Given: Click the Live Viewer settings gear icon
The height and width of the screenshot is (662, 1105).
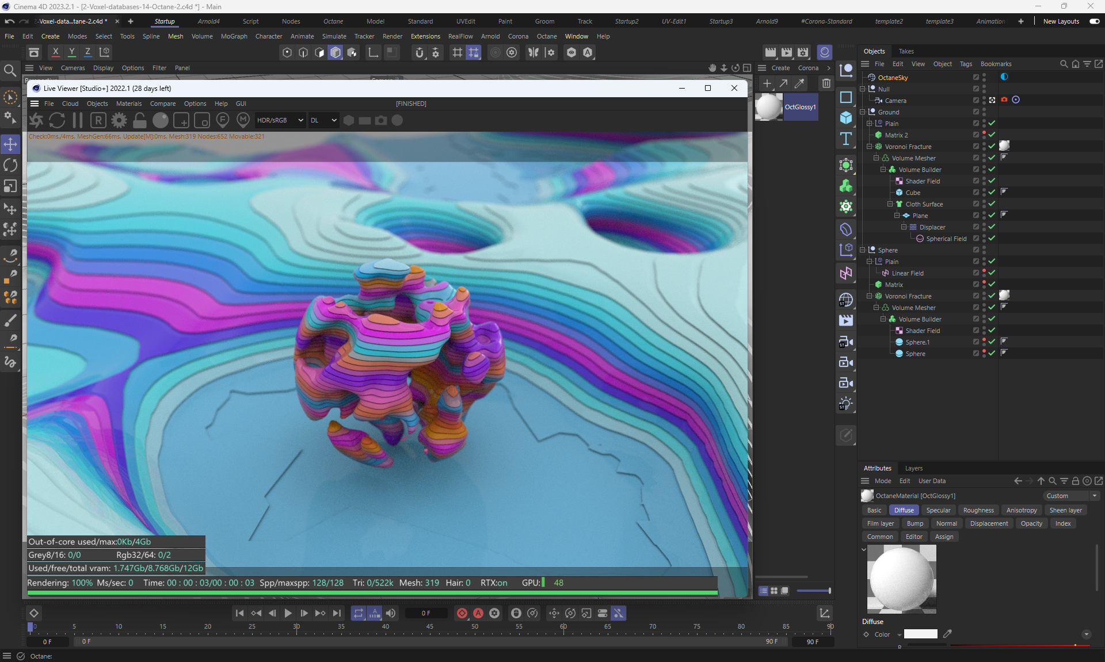Looking at the screenshot, I should click(x=119, y=120).
